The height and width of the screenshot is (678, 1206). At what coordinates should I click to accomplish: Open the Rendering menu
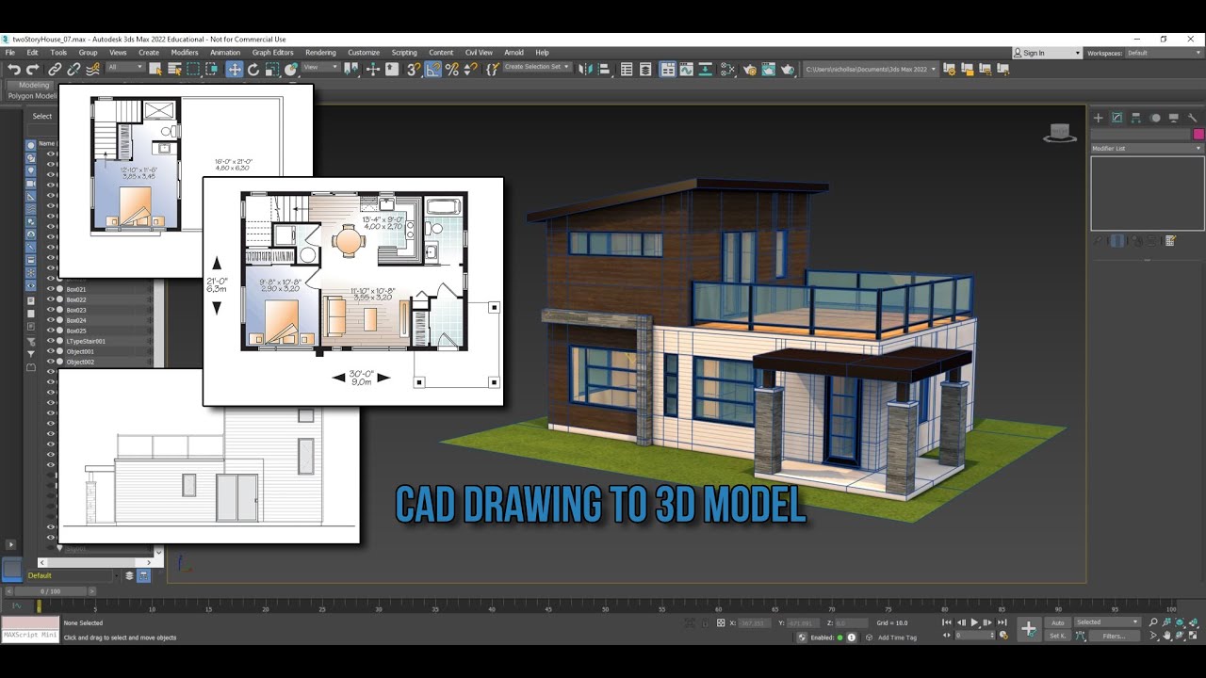(320, 53)
